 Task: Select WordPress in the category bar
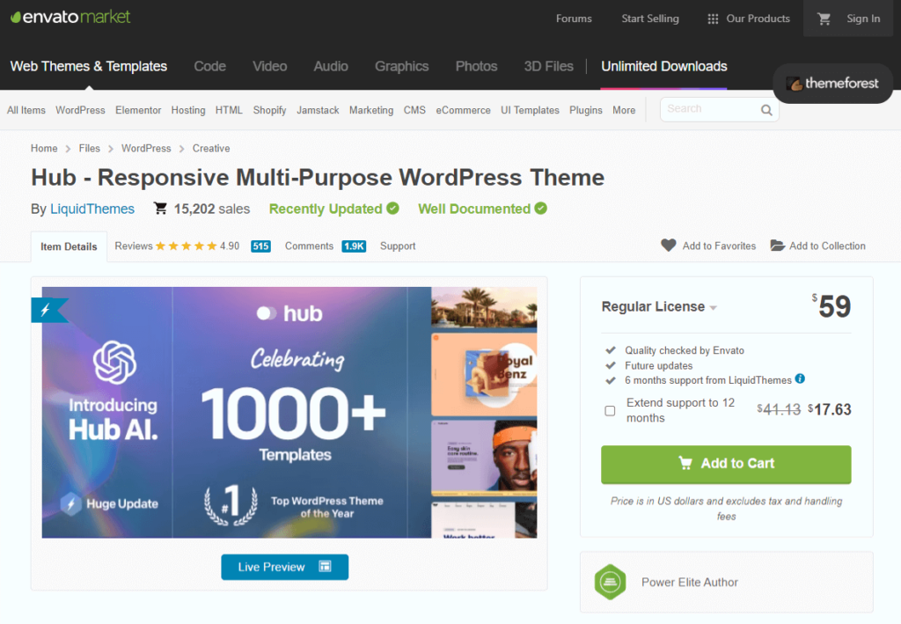click(80, 110)
